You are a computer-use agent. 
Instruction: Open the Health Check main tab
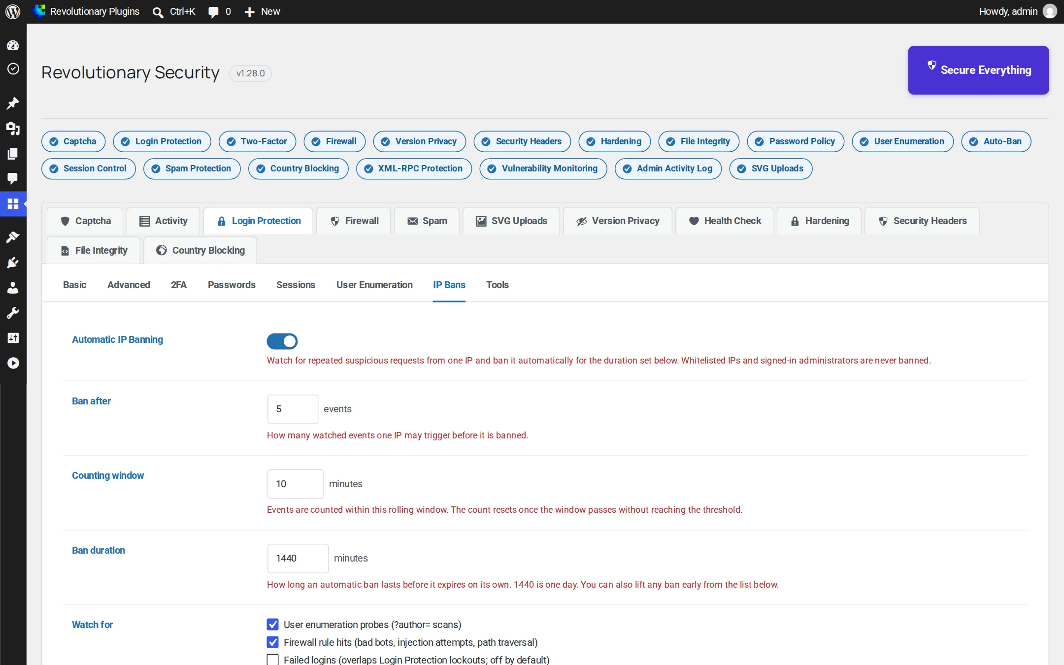725,221
